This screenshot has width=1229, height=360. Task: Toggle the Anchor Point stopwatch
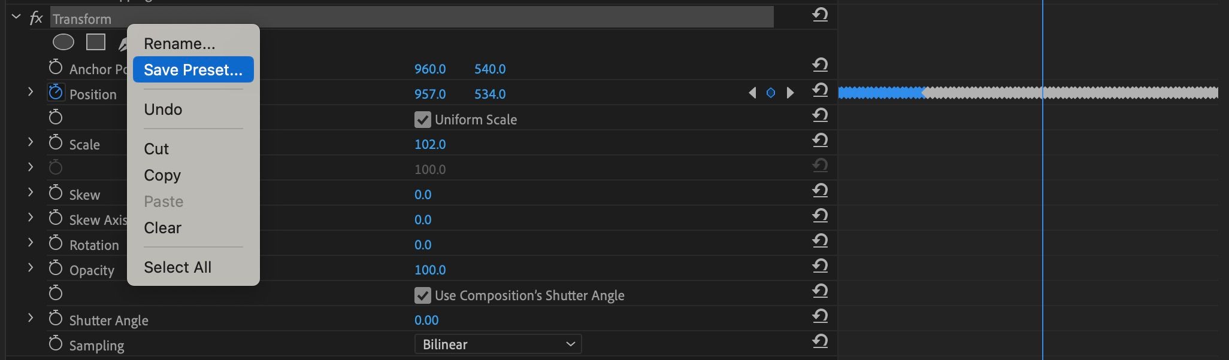coord(56,68)
